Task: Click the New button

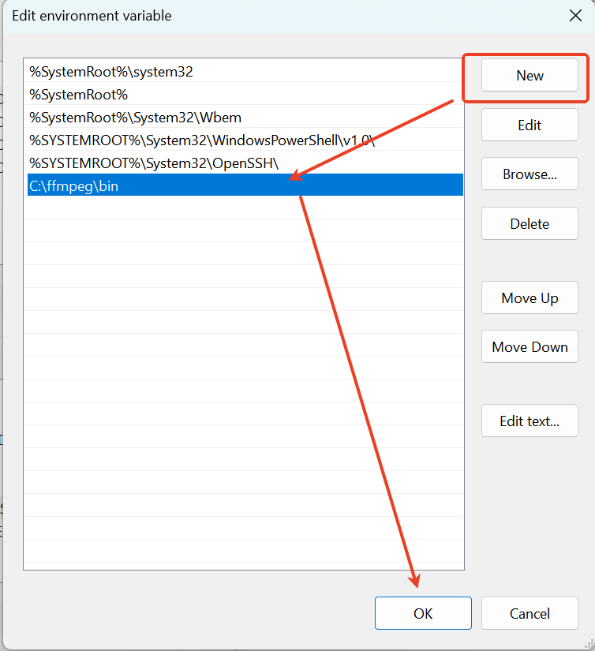Action: click(x=530, y=75)
